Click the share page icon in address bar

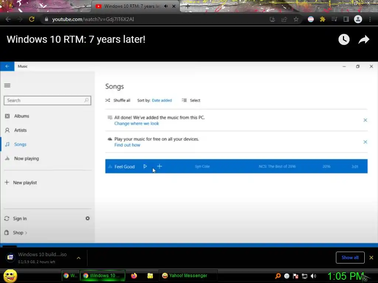pyautogui.click(x=284, y=19)
